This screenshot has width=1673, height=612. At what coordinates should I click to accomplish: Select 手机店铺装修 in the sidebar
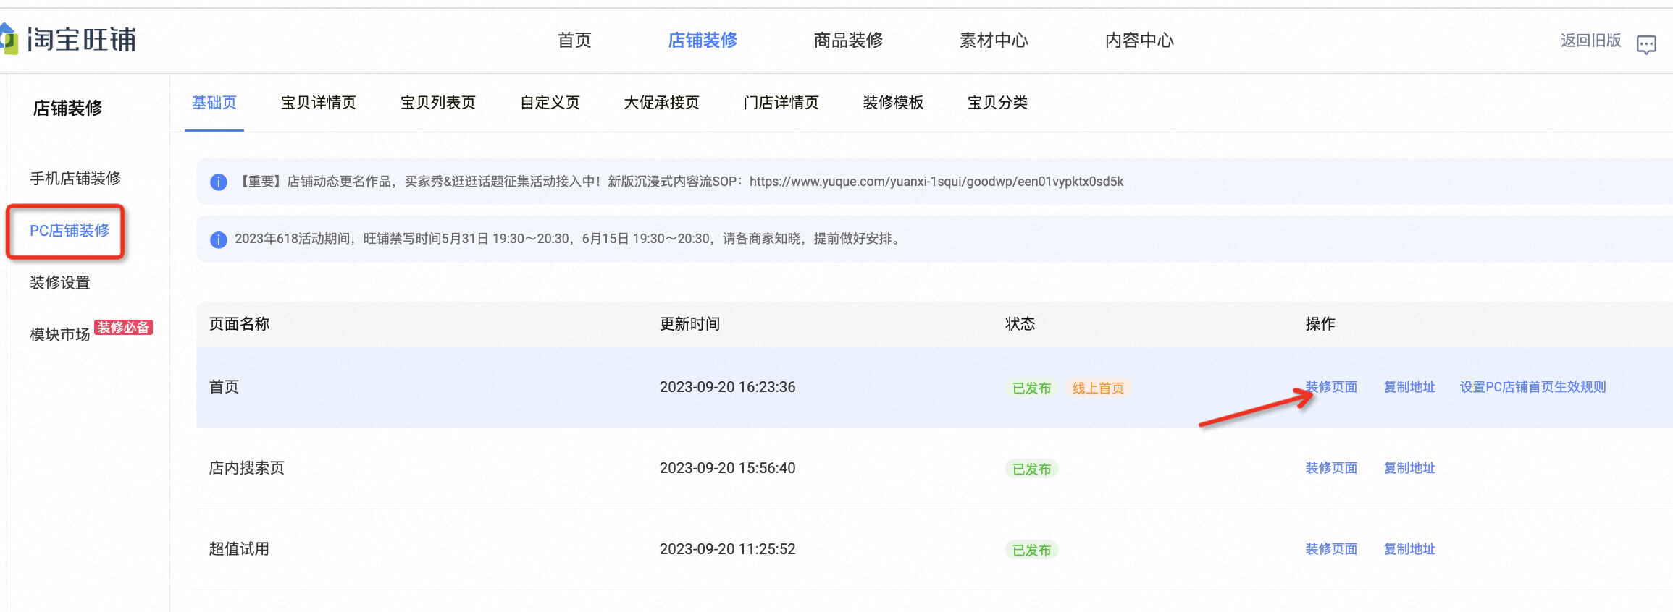(75, 179)
